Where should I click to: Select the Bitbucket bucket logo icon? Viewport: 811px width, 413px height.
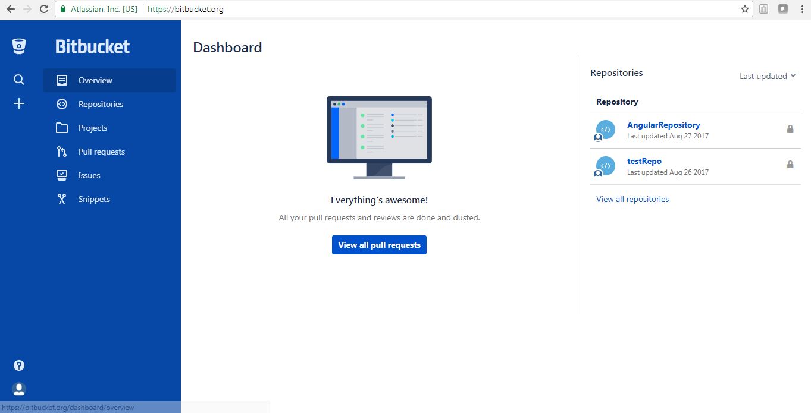(18, 46)
